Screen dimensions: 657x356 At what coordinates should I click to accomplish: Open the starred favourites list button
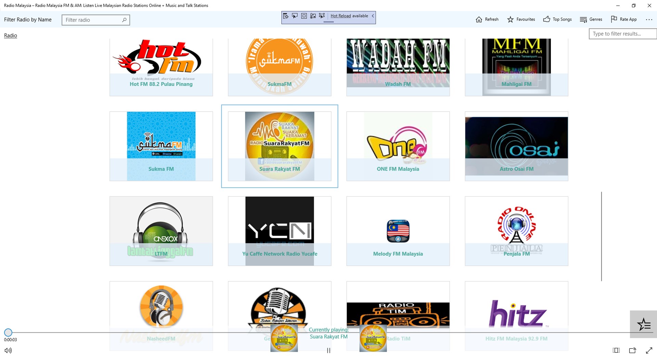click(x=643, y=324)
